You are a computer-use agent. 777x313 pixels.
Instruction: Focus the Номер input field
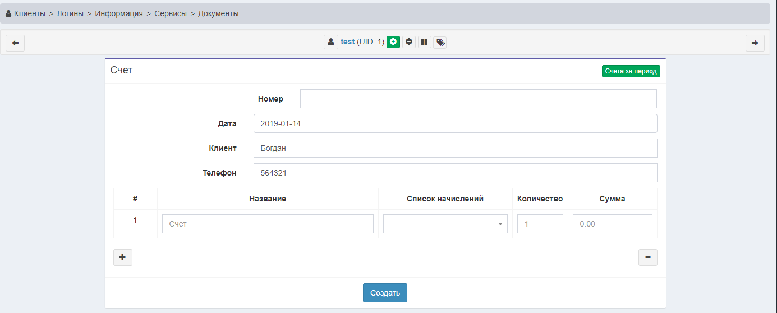[478, 99]
